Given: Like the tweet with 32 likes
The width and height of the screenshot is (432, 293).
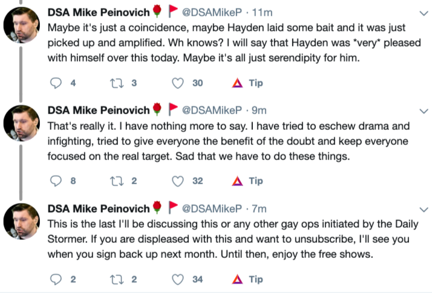Looking at the screenshot, I should coord(178,181).
